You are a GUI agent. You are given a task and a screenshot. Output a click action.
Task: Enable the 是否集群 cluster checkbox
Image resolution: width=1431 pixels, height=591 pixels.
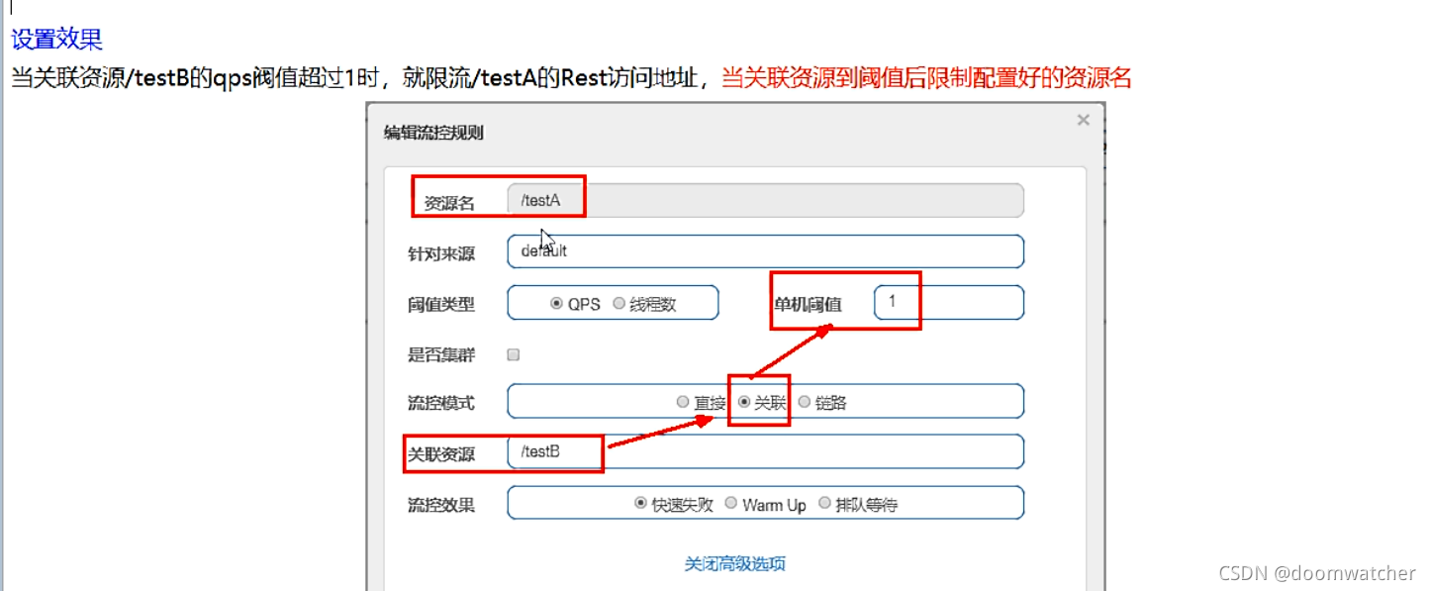click(x=513, y=353)
